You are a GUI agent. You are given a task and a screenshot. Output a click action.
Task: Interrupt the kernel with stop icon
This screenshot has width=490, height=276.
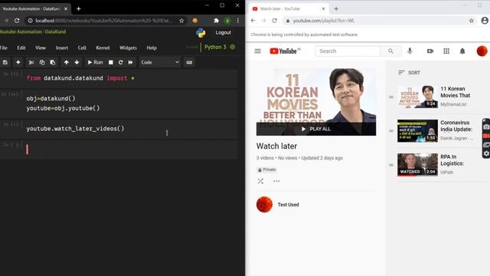(x=110, y=62)
